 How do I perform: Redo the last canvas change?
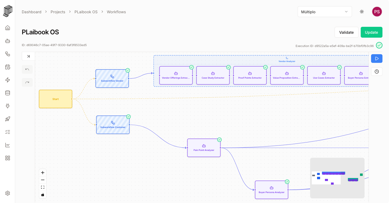pos(27,82)
